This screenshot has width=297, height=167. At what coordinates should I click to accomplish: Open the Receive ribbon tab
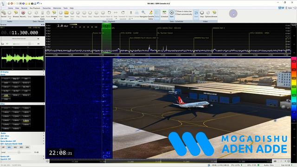click(x=24, y=8)
